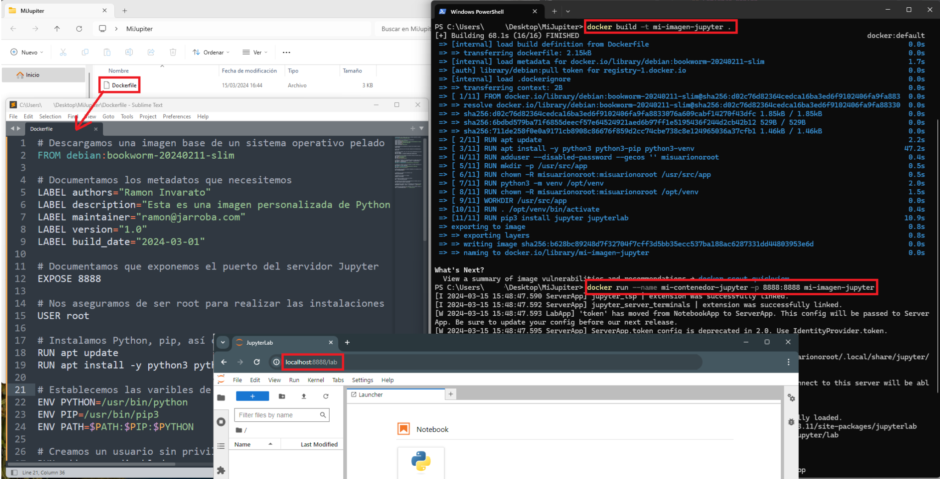Open Running Terminals and Kernels sidebar icon
940x479 pixels.
click(x=221, y=421)
